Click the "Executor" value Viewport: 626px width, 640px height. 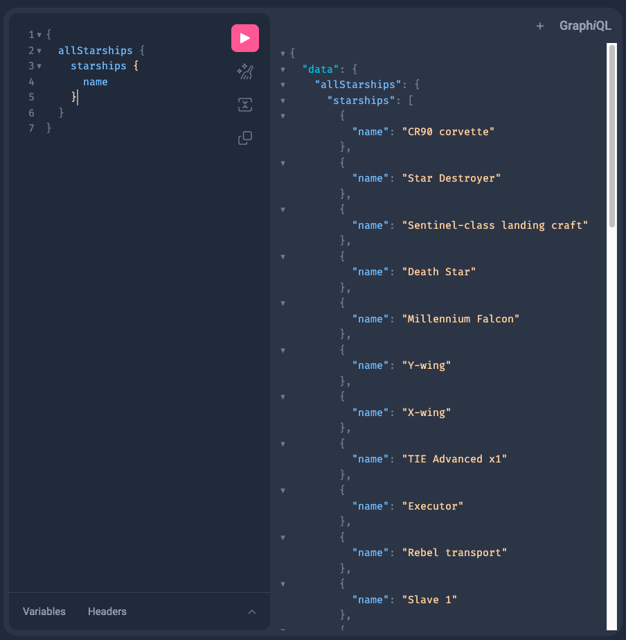pyautogui.click(x=433, y=506)
